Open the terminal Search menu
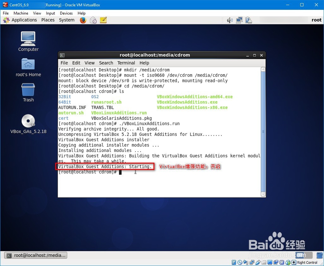Image resolution: width=324 pixels, height=266 pixels. [x=106, y=63]
